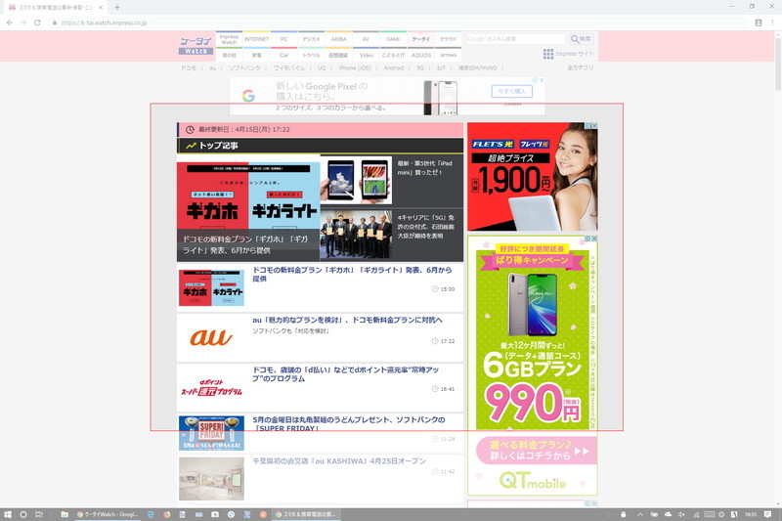Launch Firefox from the taskbar

166,514
